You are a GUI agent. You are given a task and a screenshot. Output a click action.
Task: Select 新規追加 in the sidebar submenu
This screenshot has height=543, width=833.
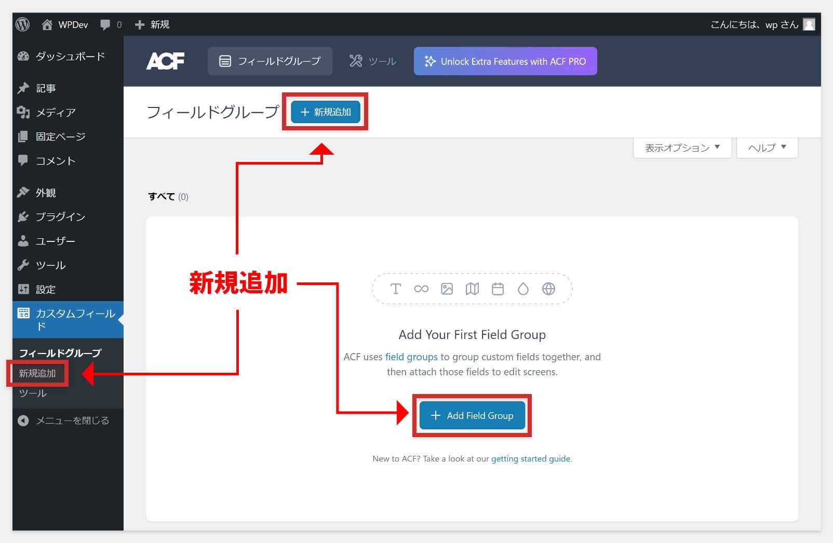point(37,373)
